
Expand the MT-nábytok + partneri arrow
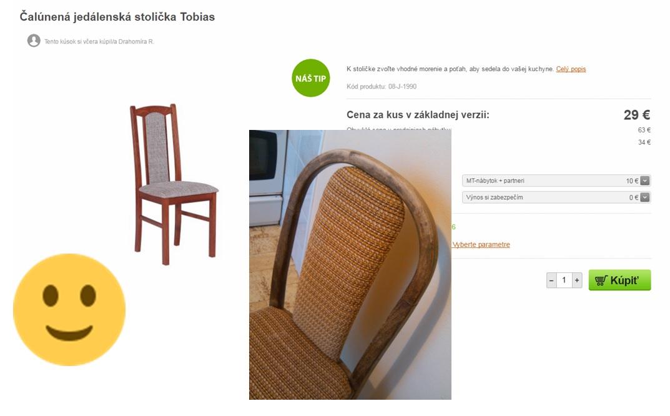[x=645, y=181]
